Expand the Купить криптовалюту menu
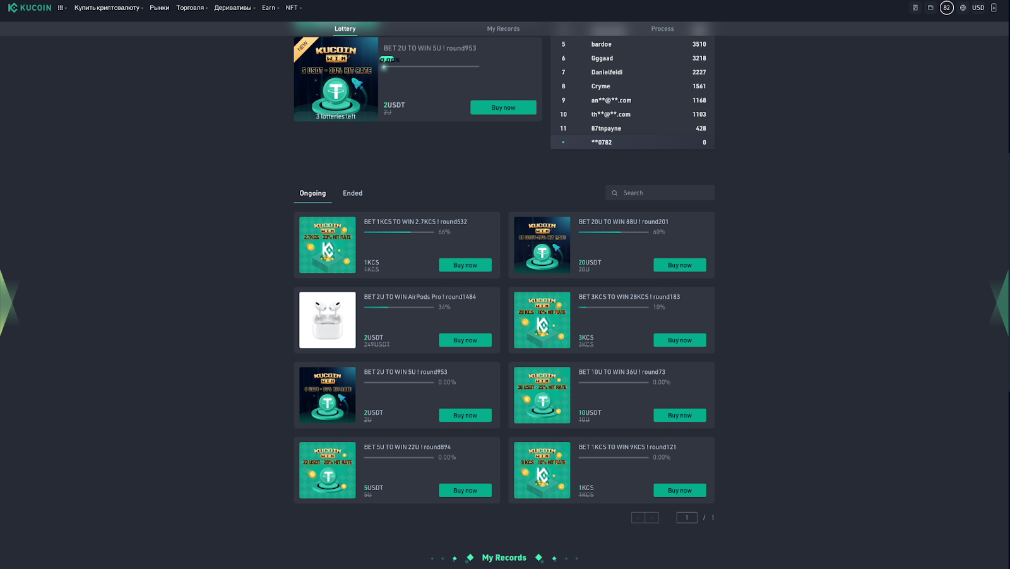This screenshot has height=569, width=1010. click(109, 8)
